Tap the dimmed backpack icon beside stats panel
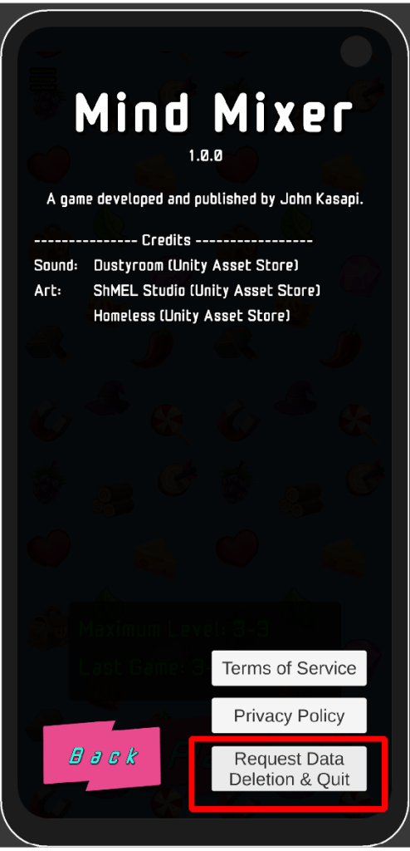 [x=48, y=630]
